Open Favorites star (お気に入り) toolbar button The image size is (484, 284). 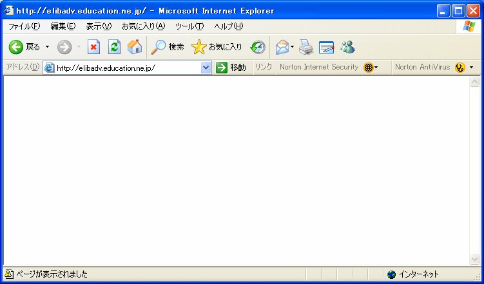click(x=217, y=47)
